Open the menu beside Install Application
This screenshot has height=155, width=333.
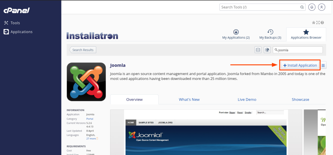coord(323,65)
